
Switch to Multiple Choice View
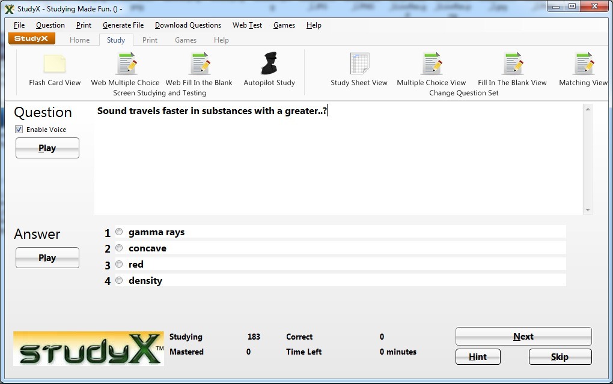coord(432,70)
